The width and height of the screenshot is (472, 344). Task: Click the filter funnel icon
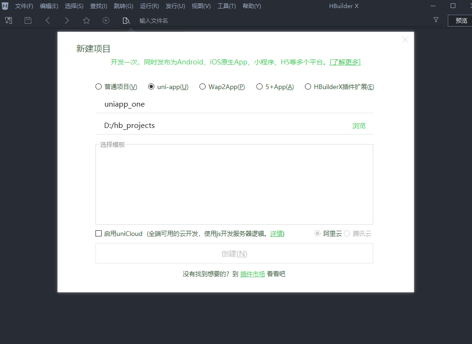point(435,20)
